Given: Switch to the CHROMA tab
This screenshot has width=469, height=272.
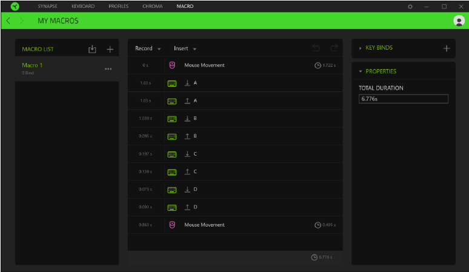Looking at the screenshot, I should click(x=153, y=6).
